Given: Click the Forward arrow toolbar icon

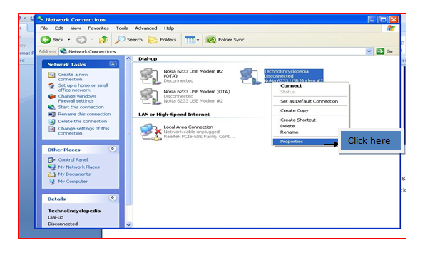Looking at the screenshot, I should click(x=81, y=40).
